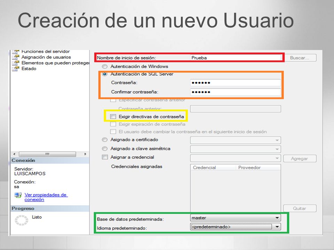
Task: Open Base de datos predeterminada dropdown
Action: [x=236, y=218]
